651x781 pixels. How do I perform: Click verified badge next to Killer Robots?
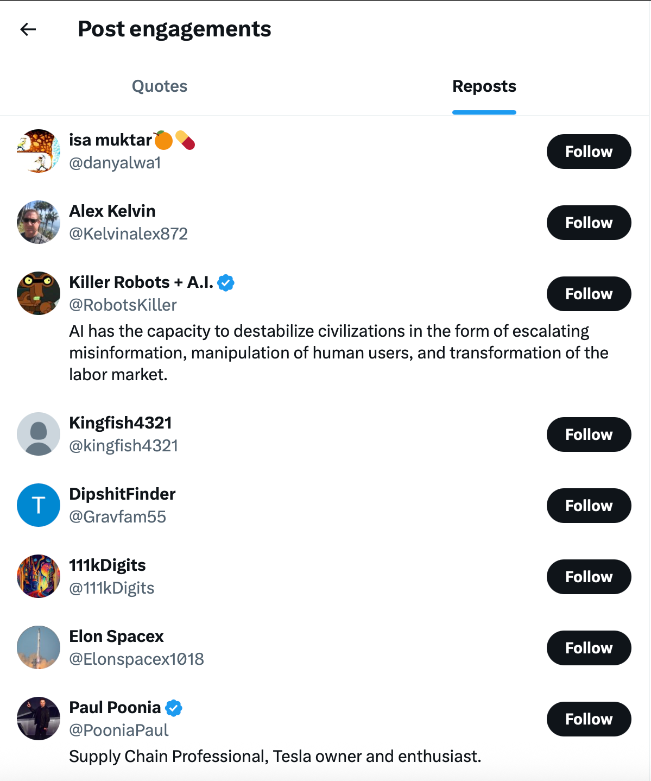click(226, 282)
